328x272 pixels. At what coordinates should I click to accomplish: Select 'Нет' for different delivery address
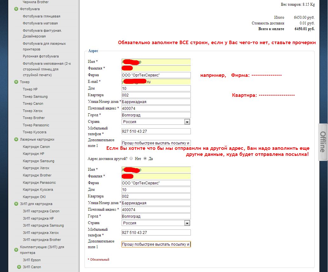pos(131,159)
